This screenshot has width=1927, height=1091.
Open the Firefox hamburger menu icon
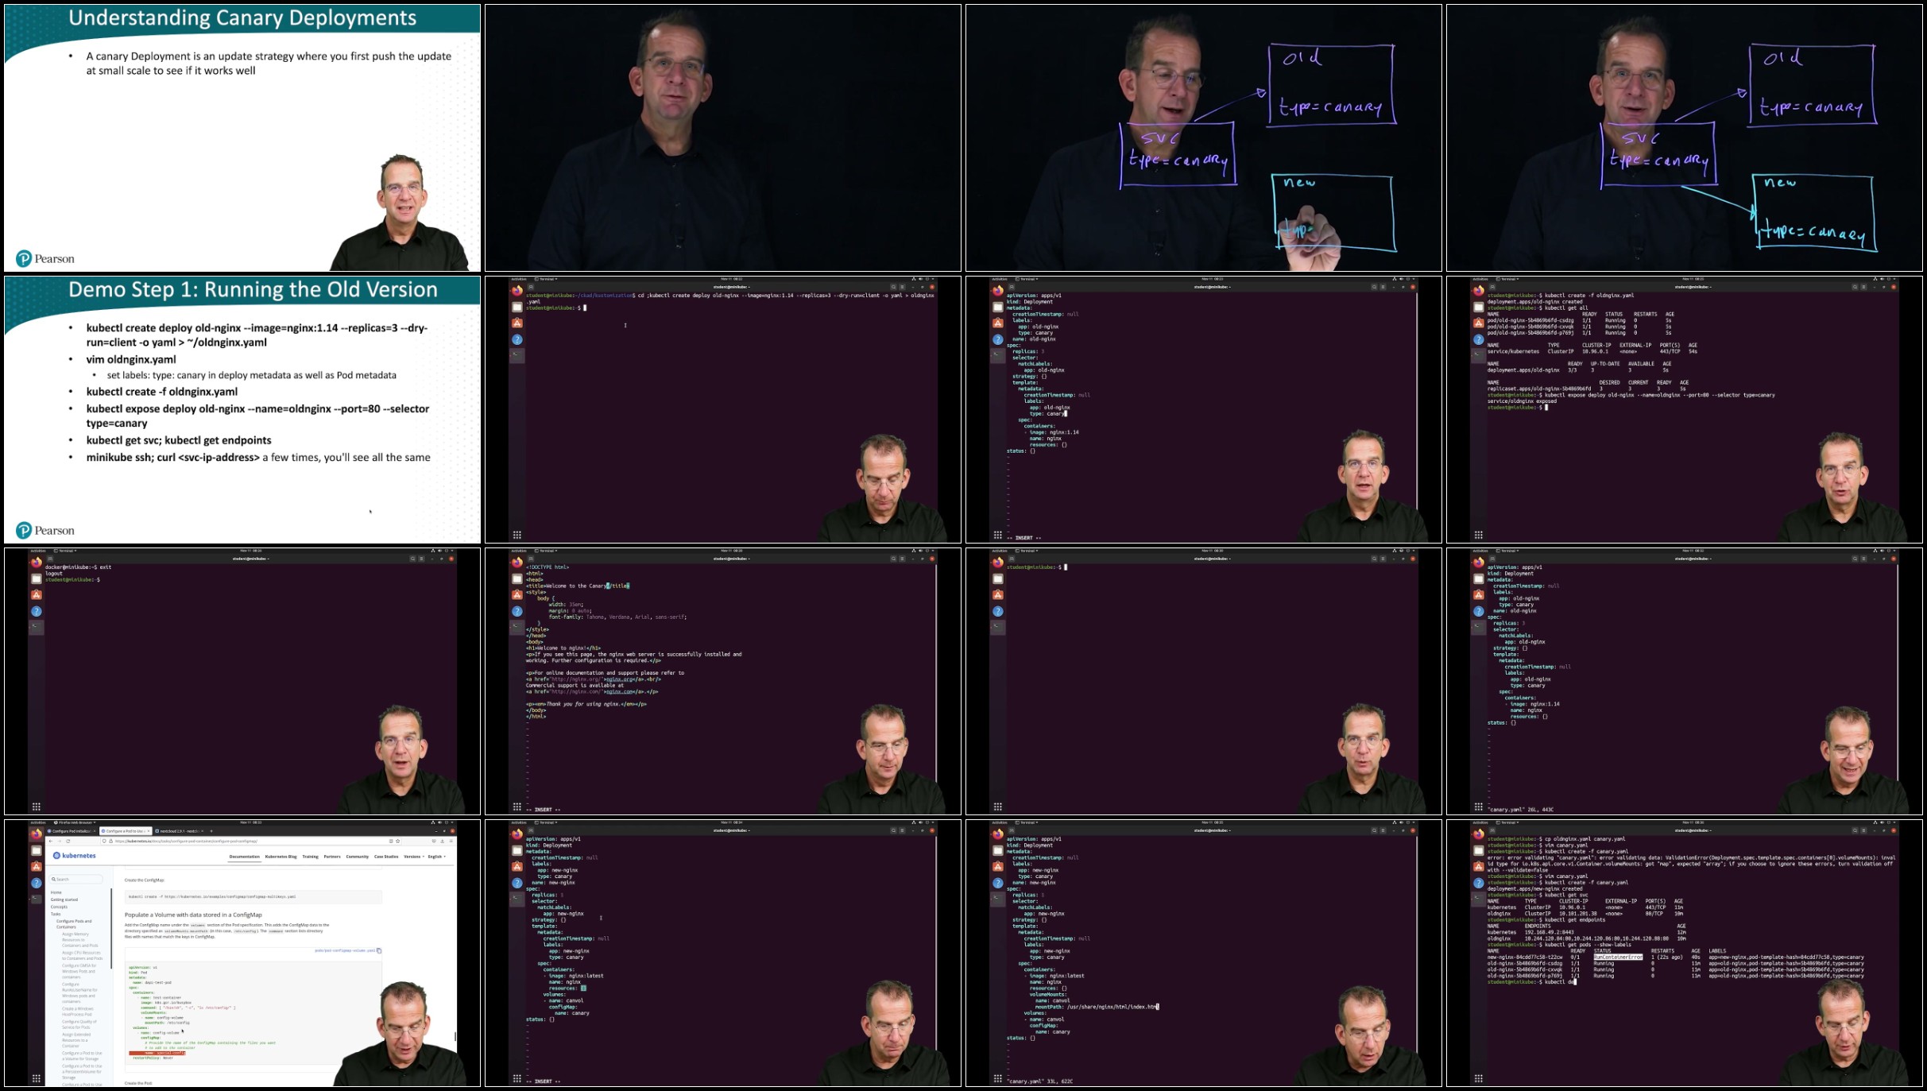click(451, 841)
